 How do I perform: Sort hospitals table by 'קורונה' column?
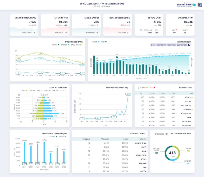[123, 139]
